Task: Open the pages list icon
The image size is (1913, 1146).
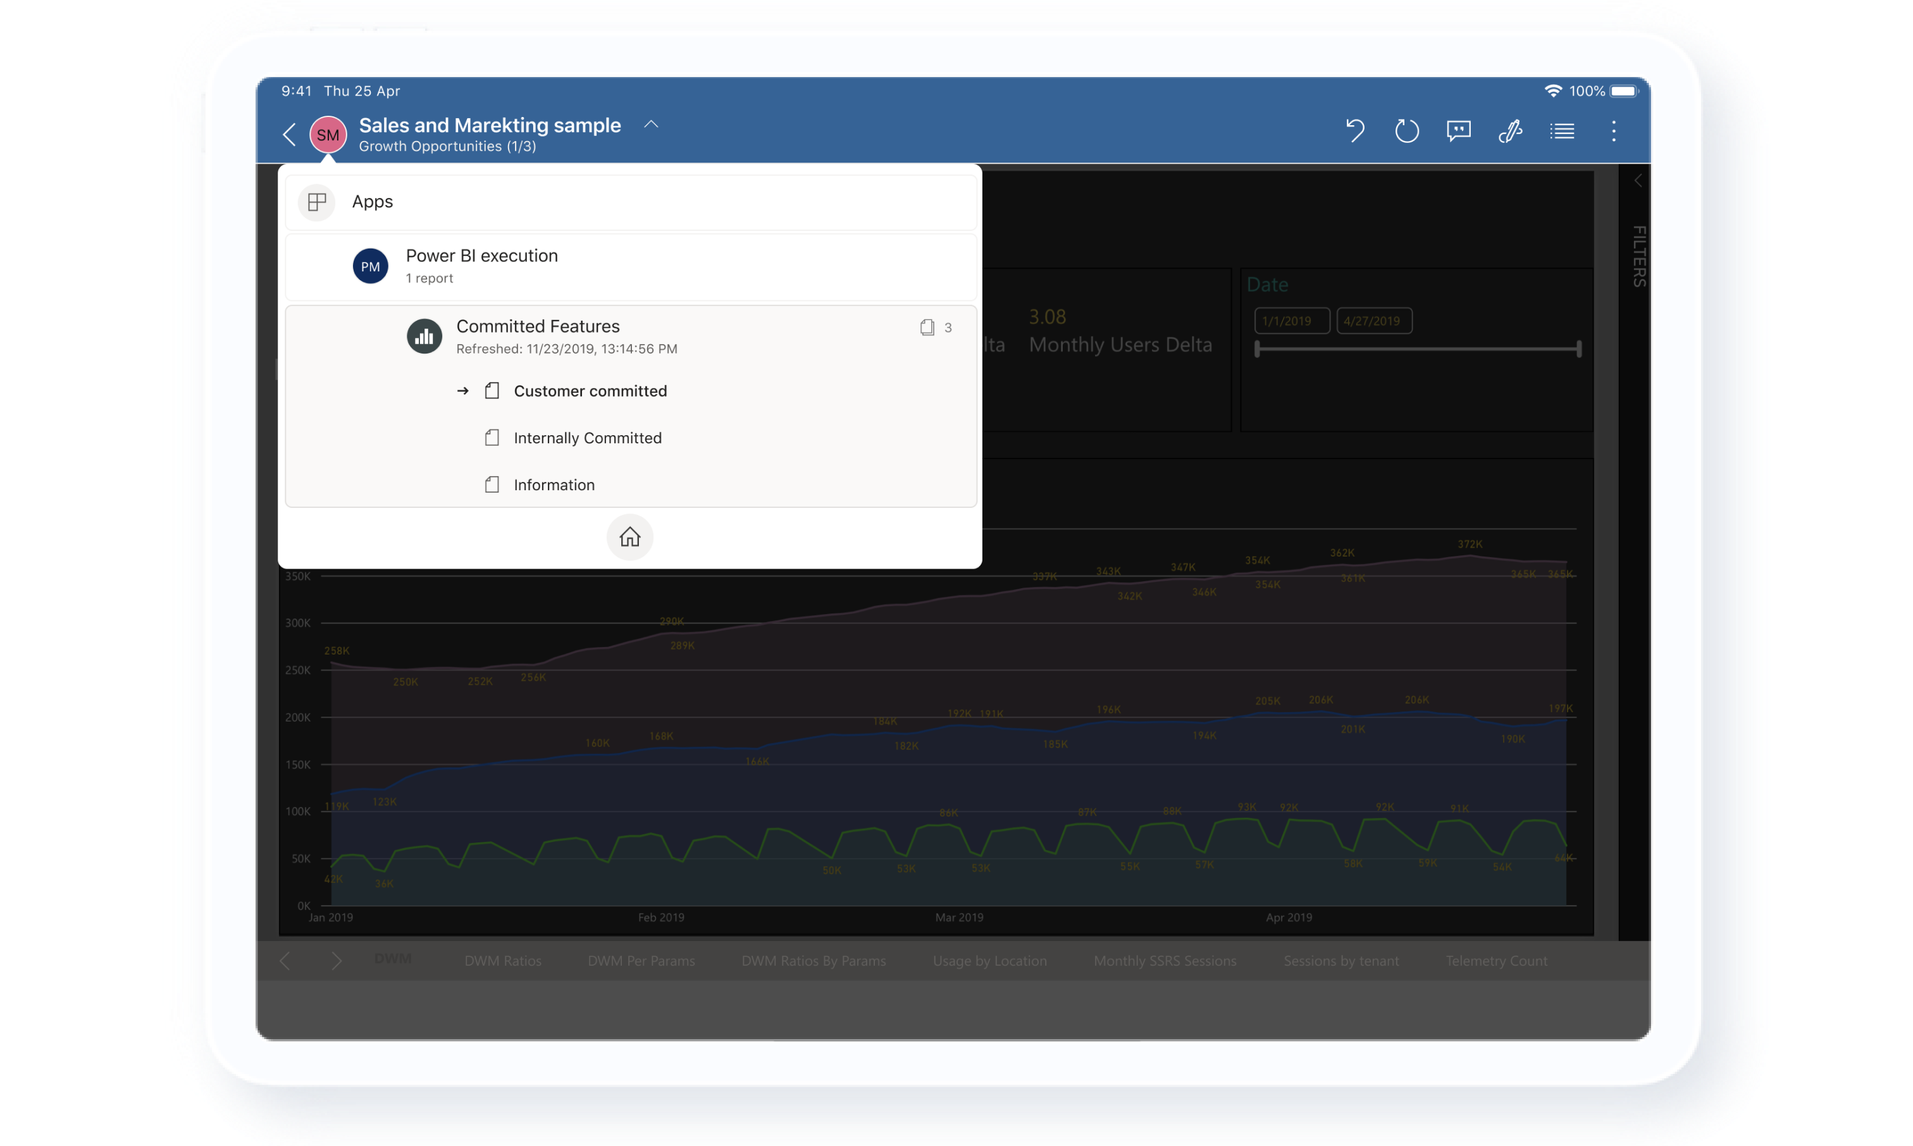Action: (x=1562, y=130)
